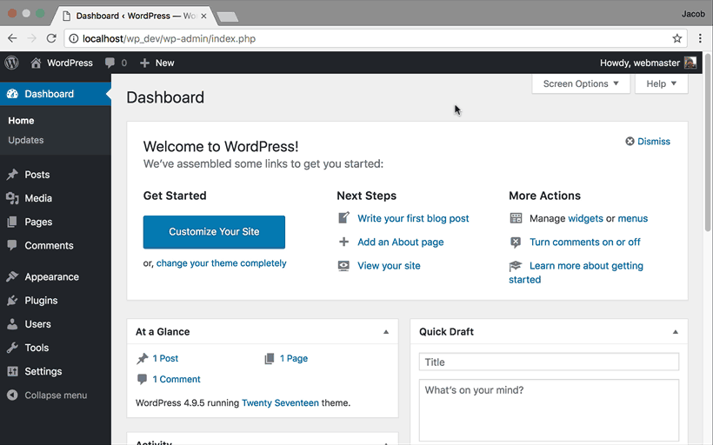Click the edit icon beside Write your first blog post
Image resolution: width=713 pixels, height=445 pixels.
pyautogui.click(x=343, y=218)
